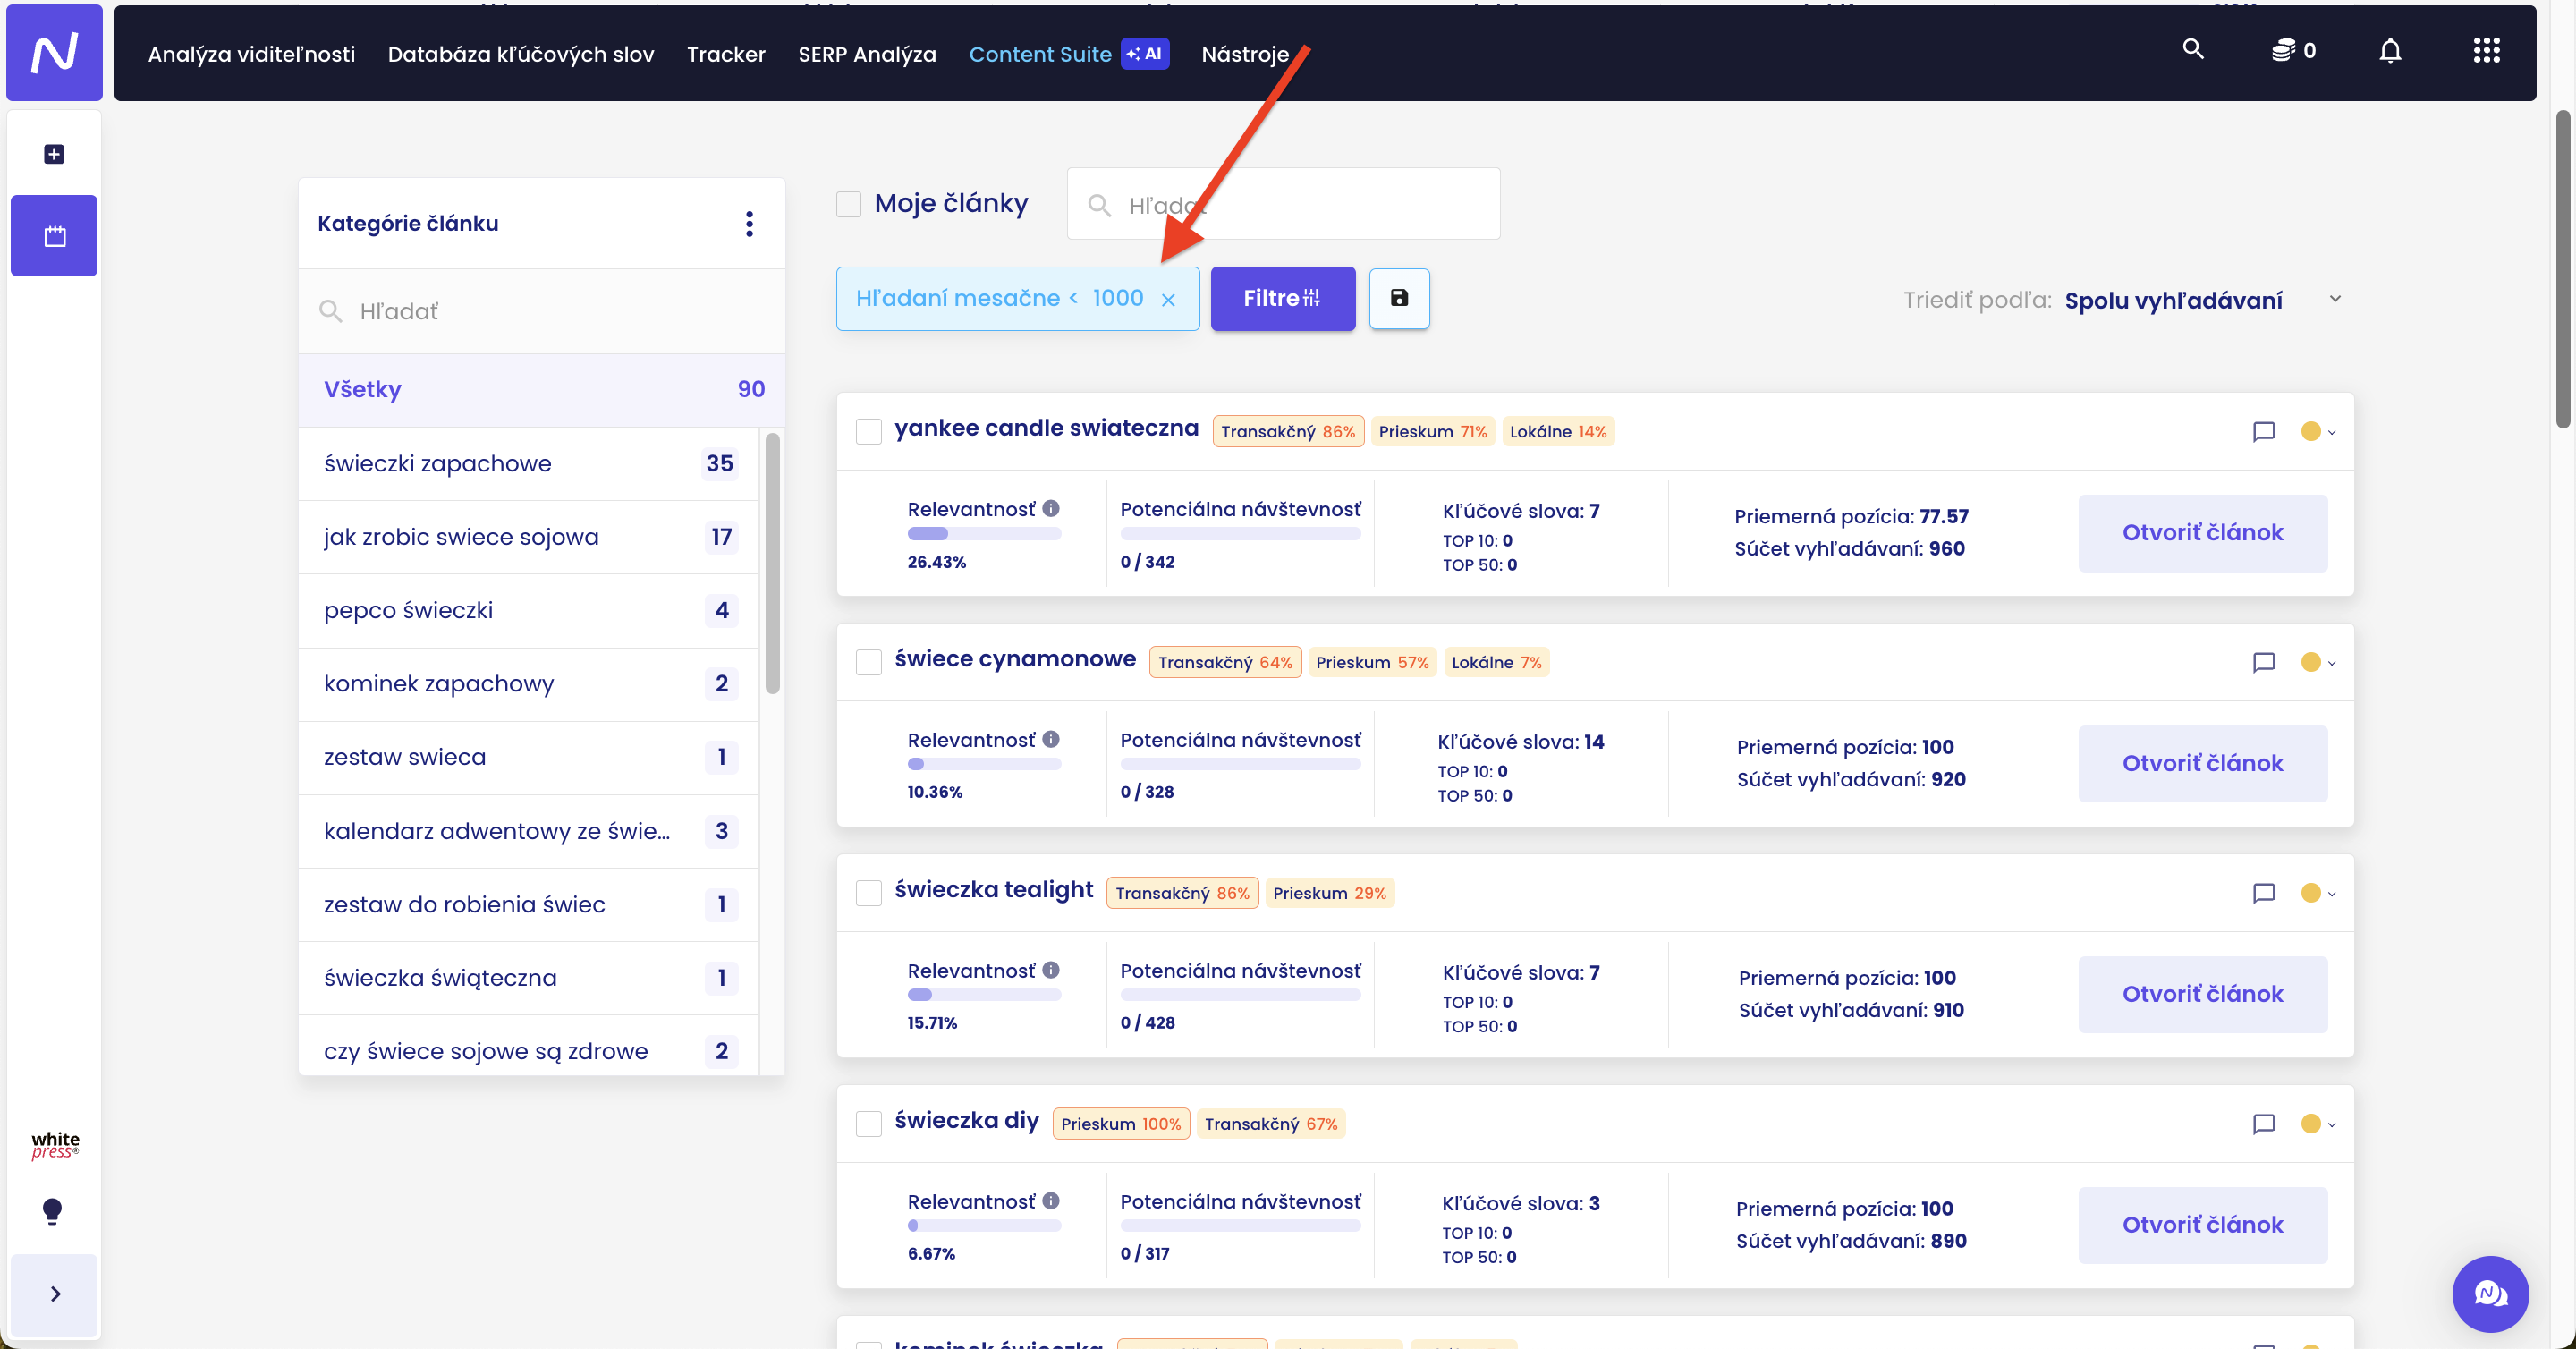Select the świeczki zapachowe category
Image resolution: width=2576 pixels, height=1349 pixels.
pos(529,464)
